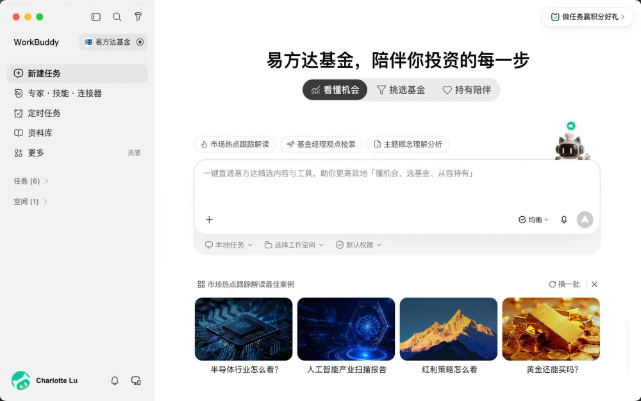Open 选择工作空间 dropdown

[x=294, y=244]
